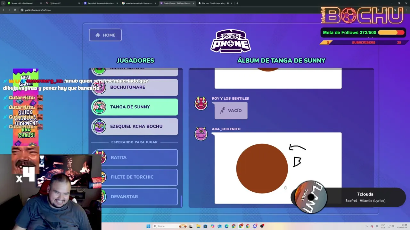Viewport: 410px width, 230px height.
Task: Open OBS Studio from taskbar
Action: pyautogui.click(x=262, y=226)
